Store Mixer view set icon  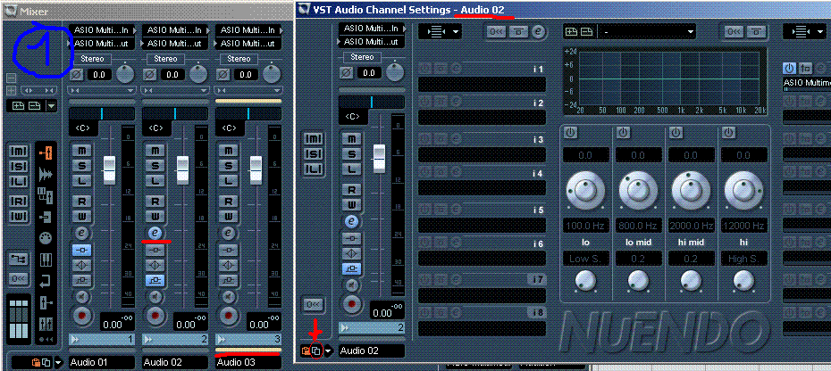[x=18, y=106]
